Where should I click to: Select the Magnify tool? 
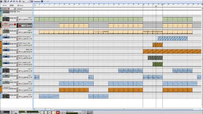pos(17,1)
